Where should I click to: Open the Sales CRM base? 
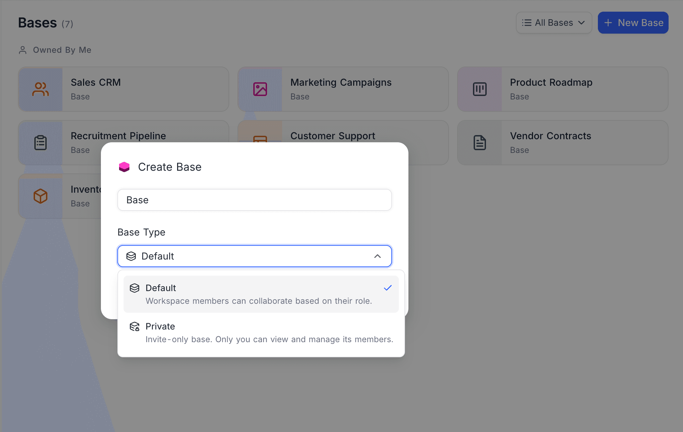coord(124,89)
